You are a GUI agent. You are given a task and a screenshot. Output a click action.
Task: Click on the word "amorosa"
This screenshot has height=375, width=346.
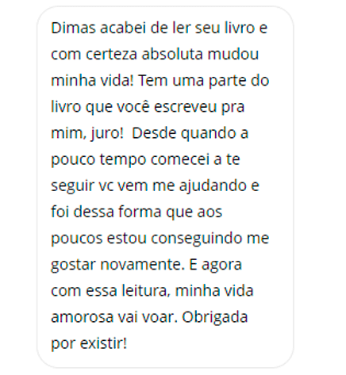click(x=82, y=317)
